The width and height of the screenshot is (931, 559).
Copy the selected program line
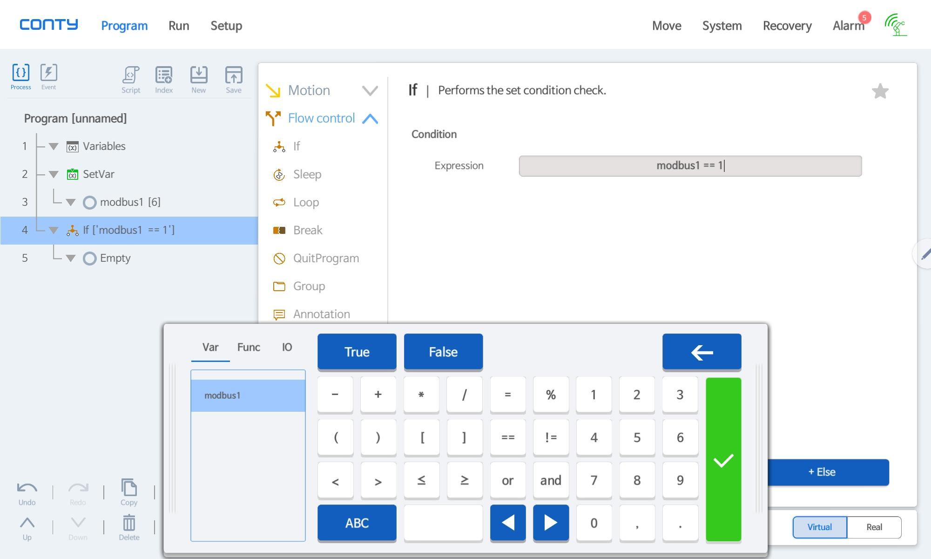tap(129, 492)
